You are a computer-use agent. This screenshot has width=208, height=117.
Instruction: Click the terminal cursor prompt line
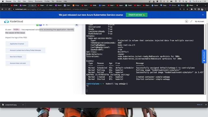click(87, 91)
